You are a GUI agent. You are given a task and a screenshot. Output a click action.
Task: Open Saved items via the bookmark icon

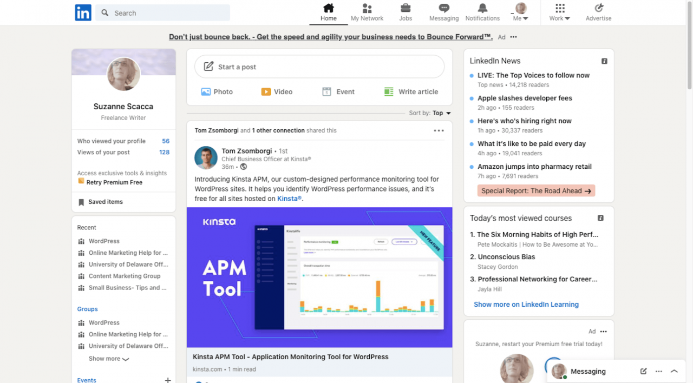[x=81, y=201]
